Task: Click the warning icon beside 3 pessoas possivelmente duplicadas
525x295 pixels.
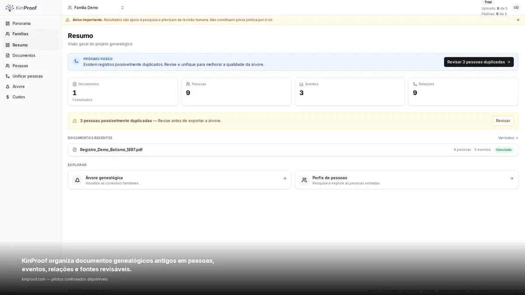Action: tap(74, 121)
